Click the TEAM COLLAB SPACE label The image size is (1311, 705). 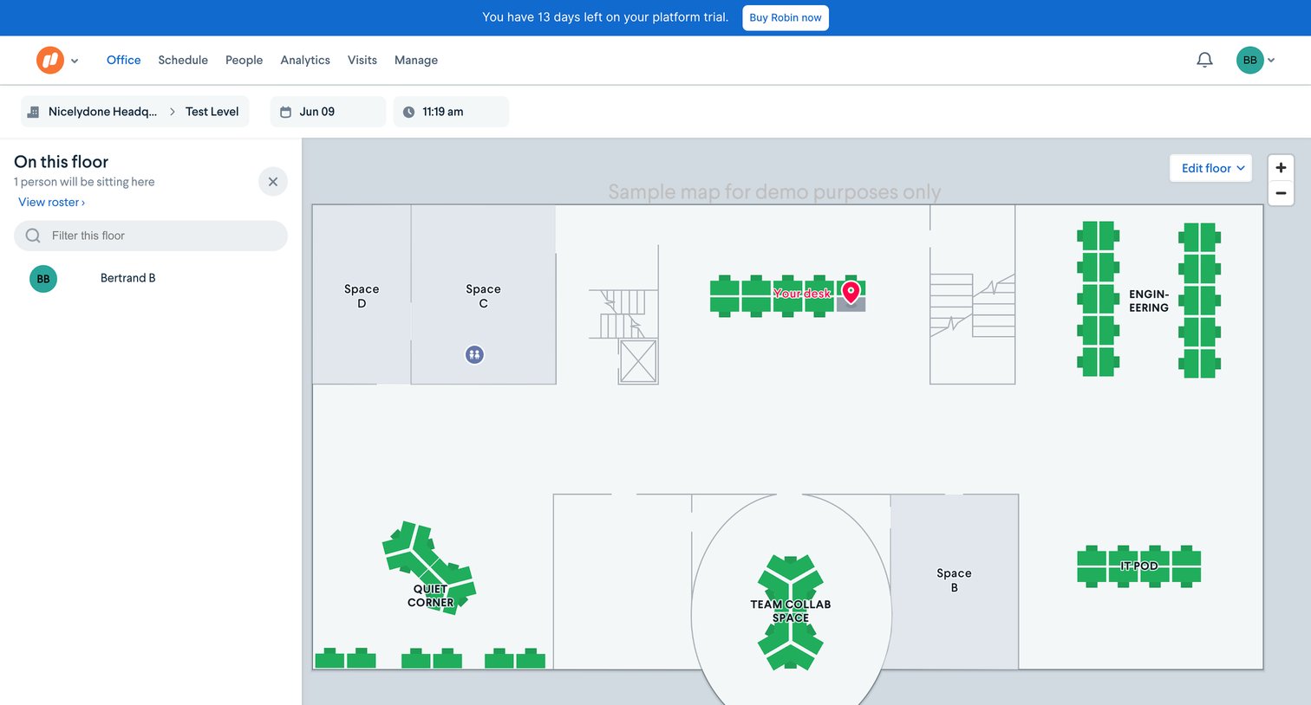click(x=790, y=611)
